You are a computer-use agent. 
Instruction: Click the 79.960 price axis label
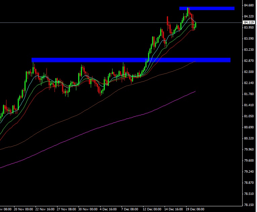pyautogui.click(x=249, y=150)
